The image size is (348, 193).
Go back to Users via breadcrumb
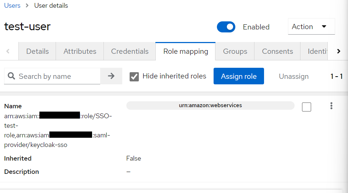coord(12,6)
